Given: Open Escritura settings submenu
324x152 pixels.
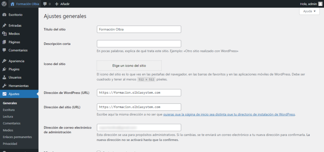Looking at the screenshot, I should (x=9, y=110).
